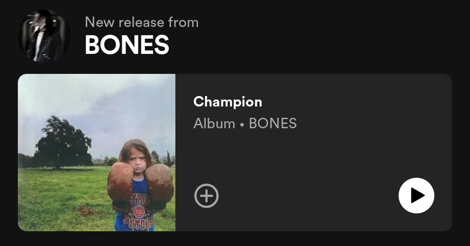470x246 pixels.
Task: Click the green grass on album artwork
Action: (x=60, y=200)
